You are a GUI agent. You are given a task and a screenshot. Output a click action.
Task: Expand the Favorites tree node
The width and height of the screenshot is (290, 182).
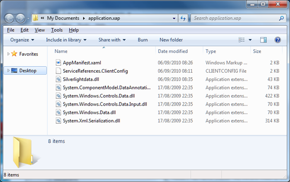[x=8, y=54]
